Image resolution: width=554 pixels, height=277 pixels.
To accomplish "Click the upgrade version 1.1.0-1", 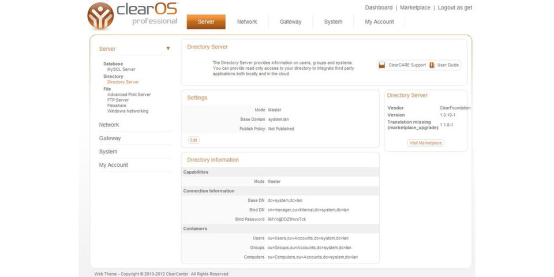I will point(447,125).
